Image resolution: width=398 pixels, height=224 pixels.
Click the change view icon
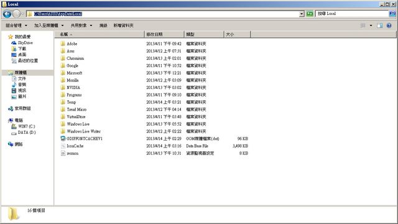(363, 26)
